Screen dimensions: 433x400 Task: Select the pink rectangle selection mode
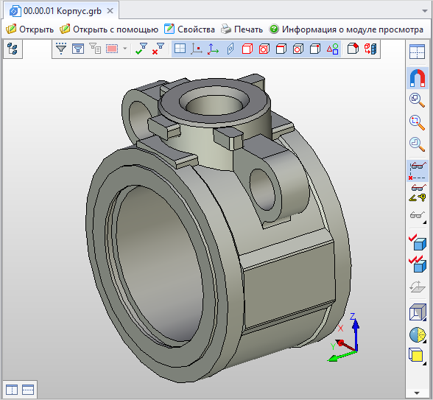(112, 49)
